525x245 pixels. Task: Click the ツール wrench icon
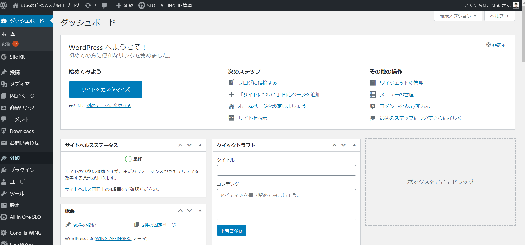pyautogui.click(x=4, y=193)
